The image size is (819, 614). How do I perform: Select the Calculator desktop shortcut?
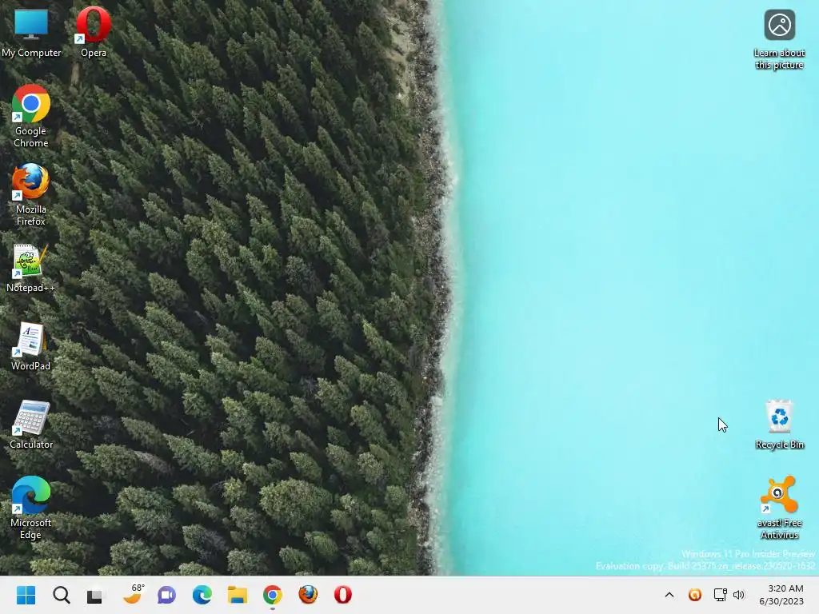(x=31, y=425)
